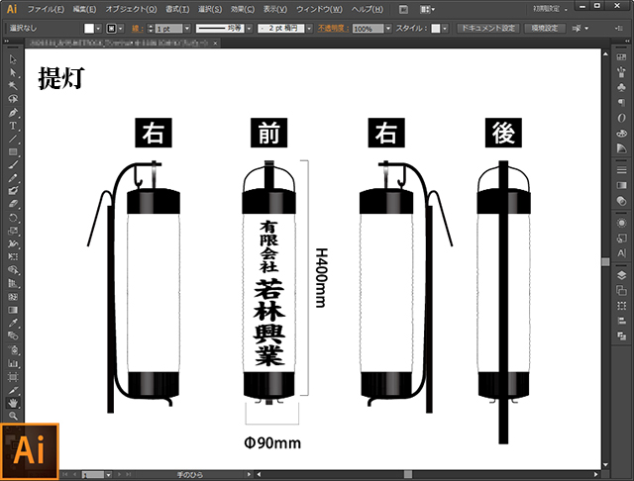Open the オブジェクト(O) menu

coord(131,9)
